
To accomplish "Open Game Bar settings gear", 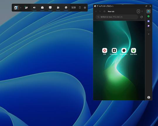I will tap(85, 8).
